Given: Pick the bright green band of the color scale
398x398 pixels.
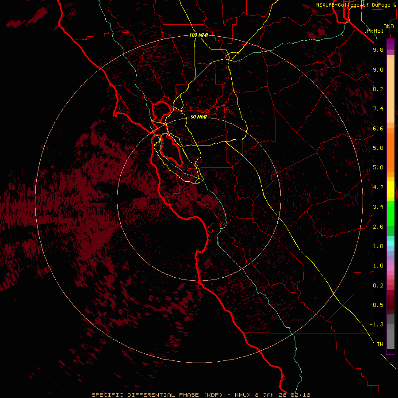Looking at the screenshot, I should pos(390,213).
